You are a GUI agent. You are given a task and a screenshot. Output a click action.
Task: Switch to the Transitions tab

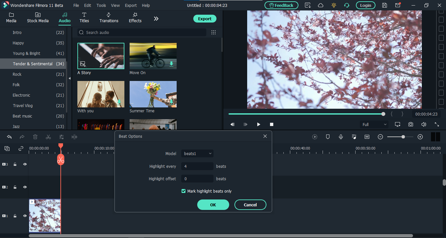pyautogui.click(x=109, y=18)
